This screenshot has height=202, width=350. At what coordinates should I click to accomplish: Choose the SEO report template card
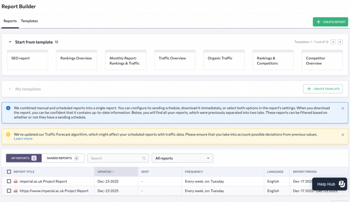(x=27, y=60)
